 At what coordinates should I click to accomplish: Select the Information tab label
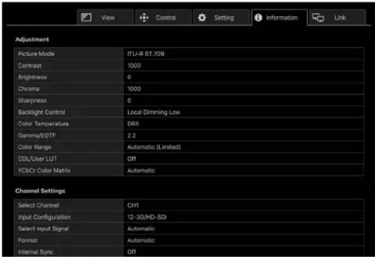[282, 18]
